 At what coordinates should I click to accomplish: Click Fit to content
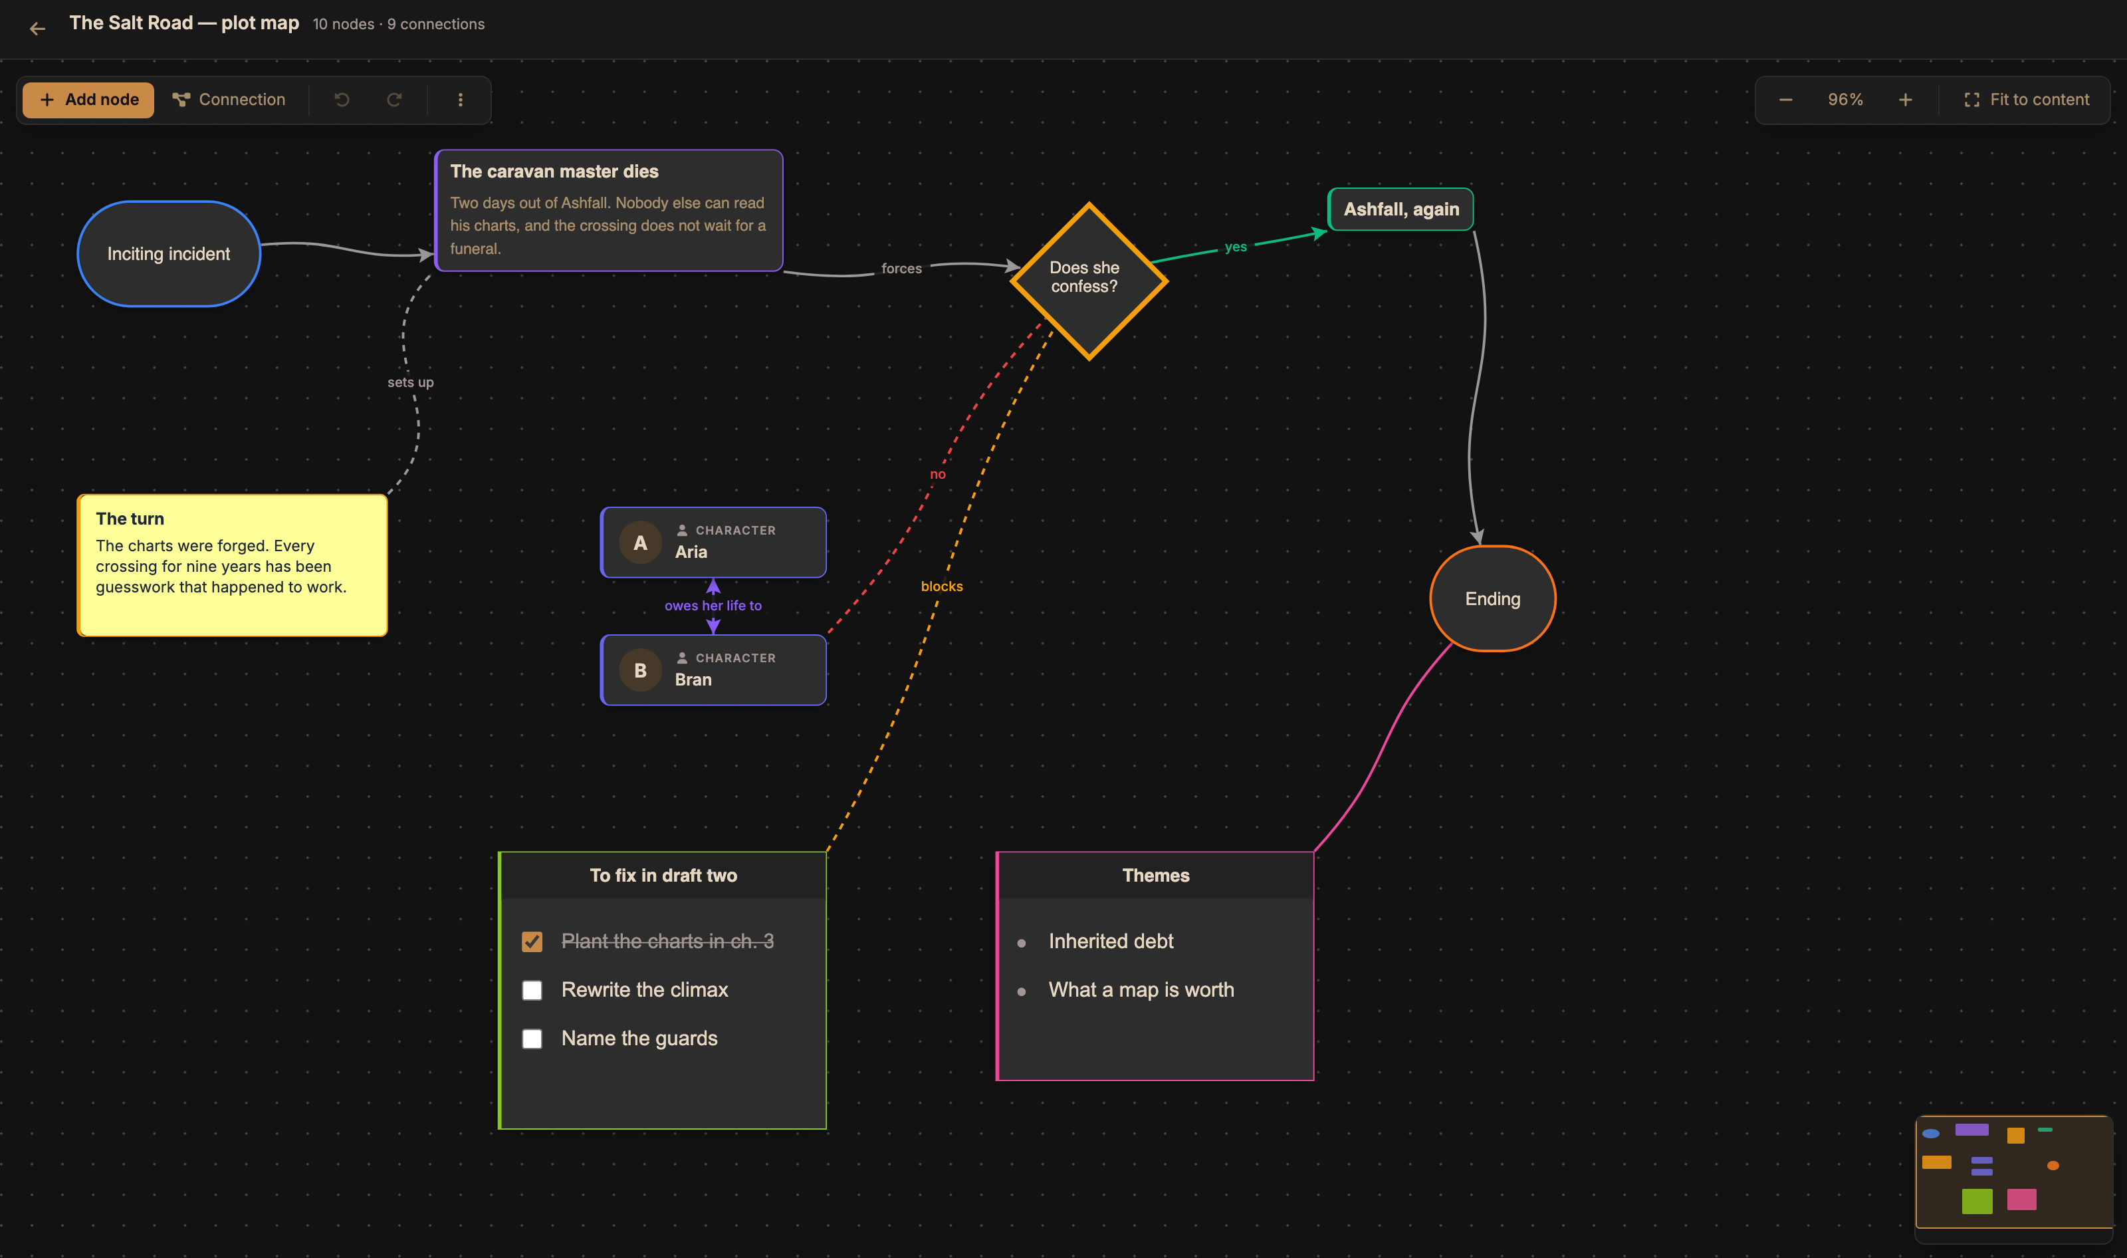click(2026, 99)
